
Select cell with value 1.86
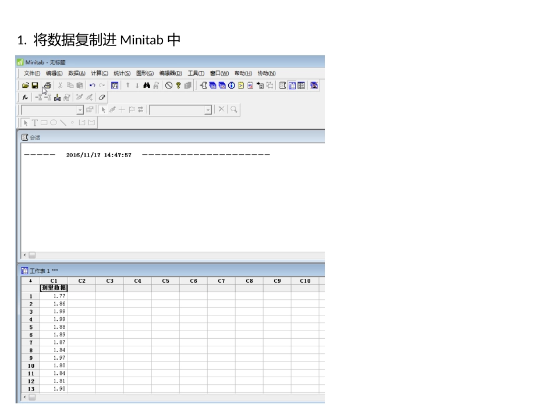(54, 304)
